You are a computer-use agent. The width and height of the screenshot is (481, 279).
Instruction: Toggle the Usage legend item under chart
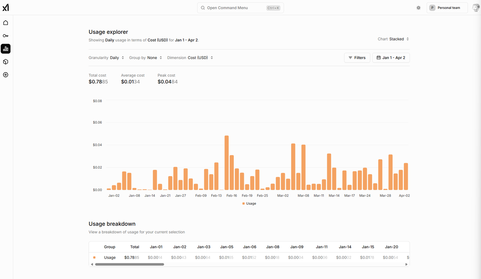click(249, 204)
